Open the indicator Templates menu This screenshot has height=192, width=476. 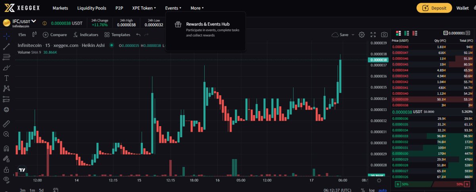117,35
